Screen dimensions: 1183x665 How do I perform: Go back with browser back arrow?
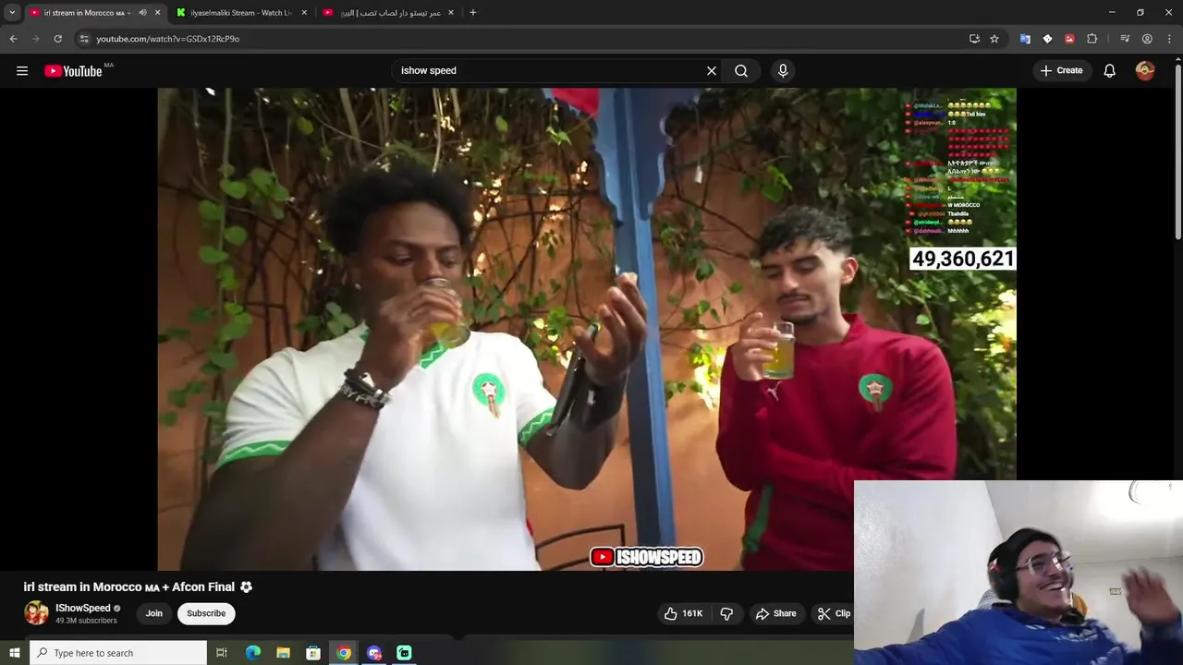coord(13,39)
